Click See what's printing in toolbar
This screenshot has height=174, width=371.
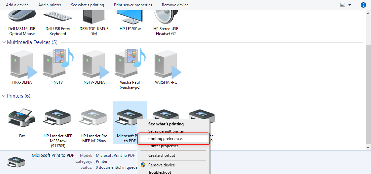click(87, 5)
